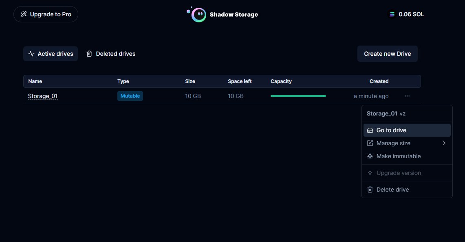Click the Mutable type badge
The width and height of the screenshot is (465, 242).
130,96
